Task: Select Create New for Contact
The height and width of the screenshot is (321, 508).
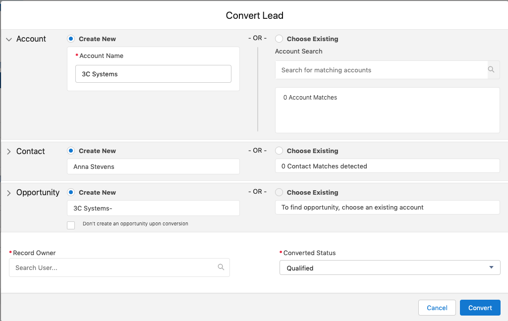Action: click(x=71, y=151)
